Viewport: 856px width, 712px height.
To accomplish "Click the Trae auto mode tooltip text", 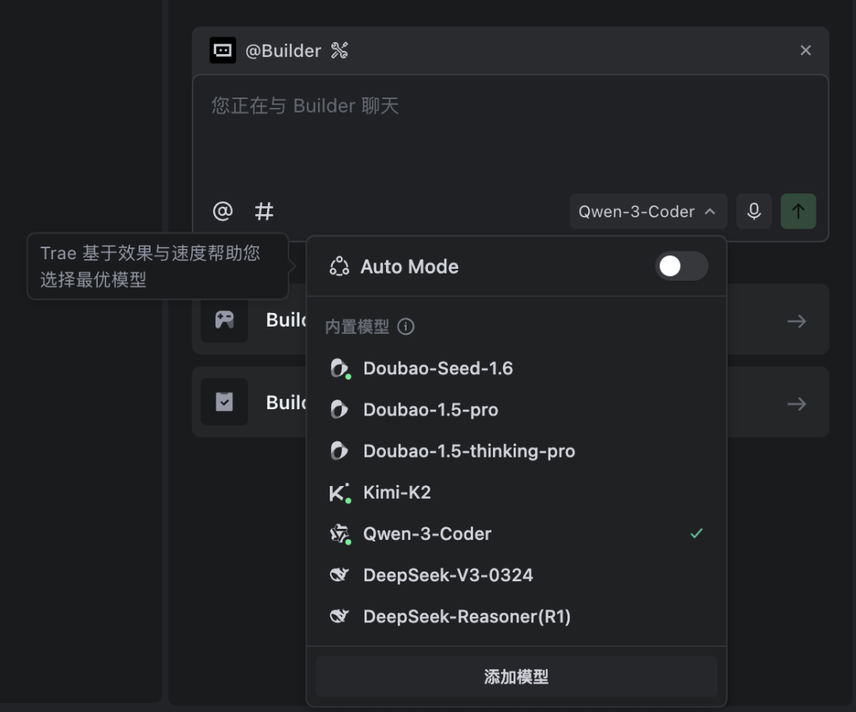I will (150, 266).
